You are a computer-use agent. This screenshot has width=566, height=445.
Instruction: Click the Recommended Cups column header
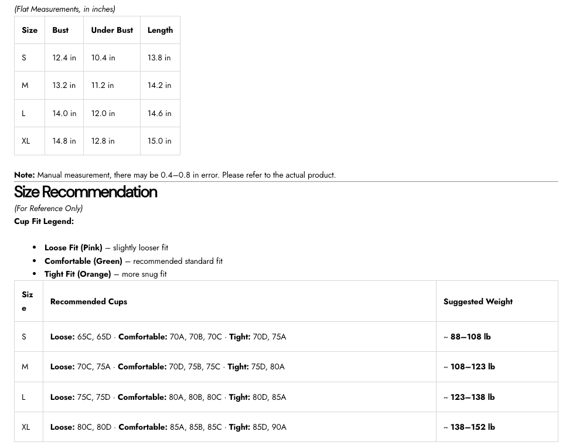(88, 301)
